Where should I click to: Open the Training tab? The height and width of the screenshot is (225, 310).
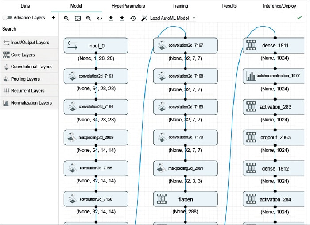point(180,6)
